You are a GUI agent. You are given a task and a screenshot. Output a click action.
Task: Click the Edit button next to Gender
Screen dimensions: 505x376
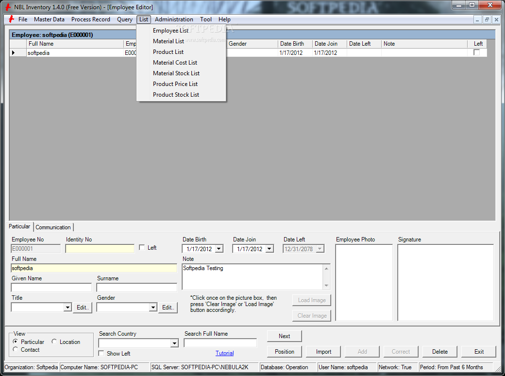click(168, 308)
